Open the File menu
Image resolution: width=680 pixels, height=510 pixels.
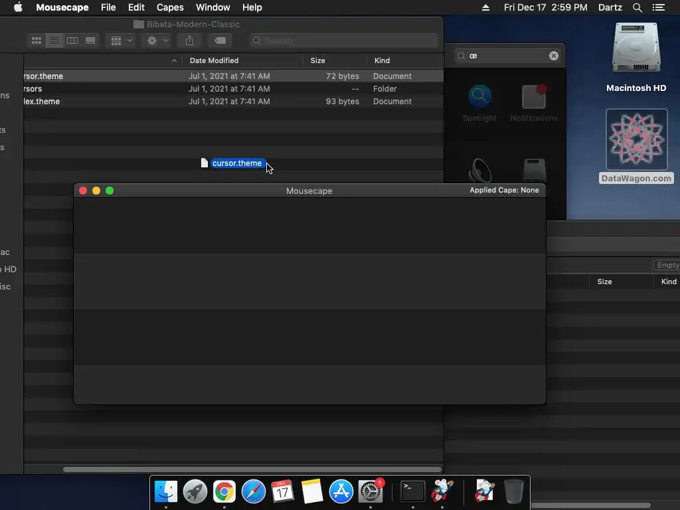[x=108, y=7]
